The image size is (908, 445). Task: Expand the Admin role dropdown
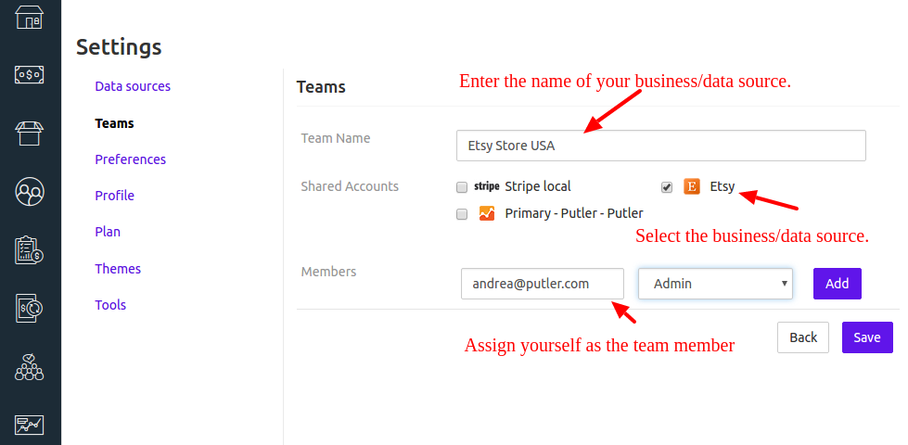(715, 284)
